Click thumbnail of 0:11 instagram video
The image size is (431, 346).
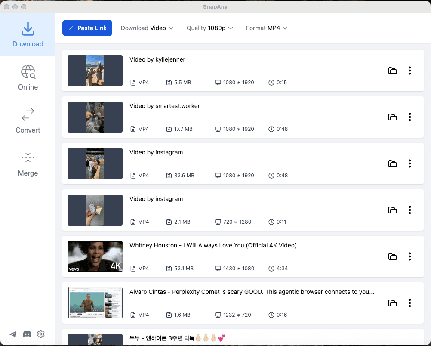click(x=95, y=210)
